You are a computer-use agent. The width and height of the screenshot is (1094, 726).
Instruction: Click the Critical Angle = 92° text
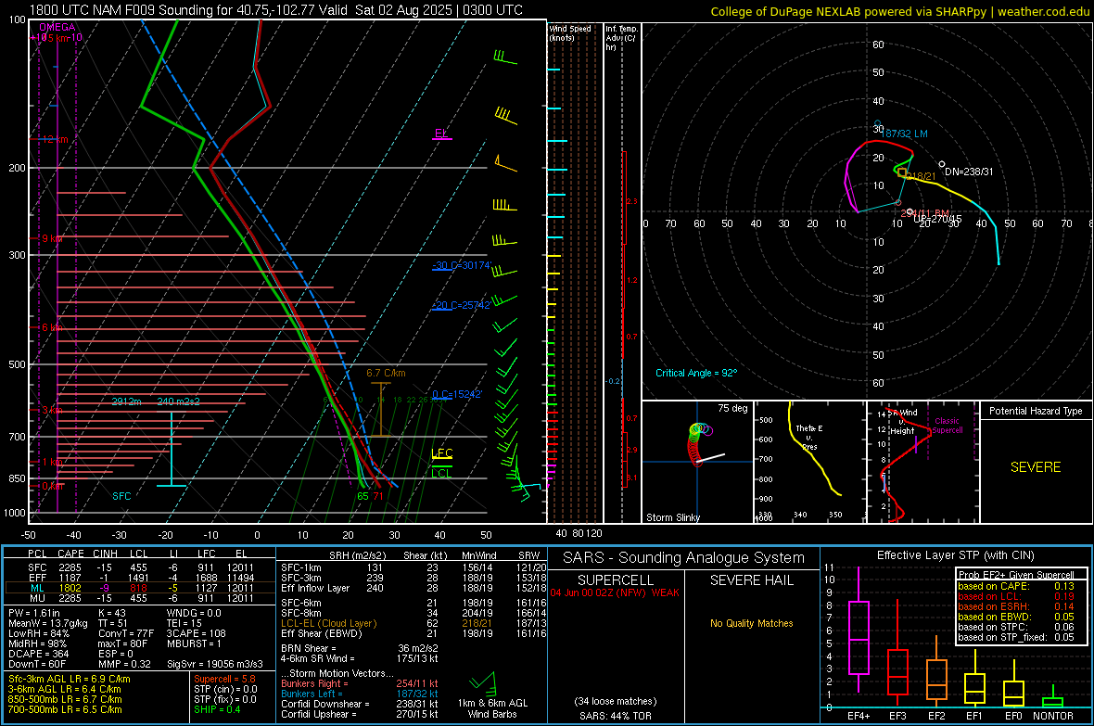696,373
